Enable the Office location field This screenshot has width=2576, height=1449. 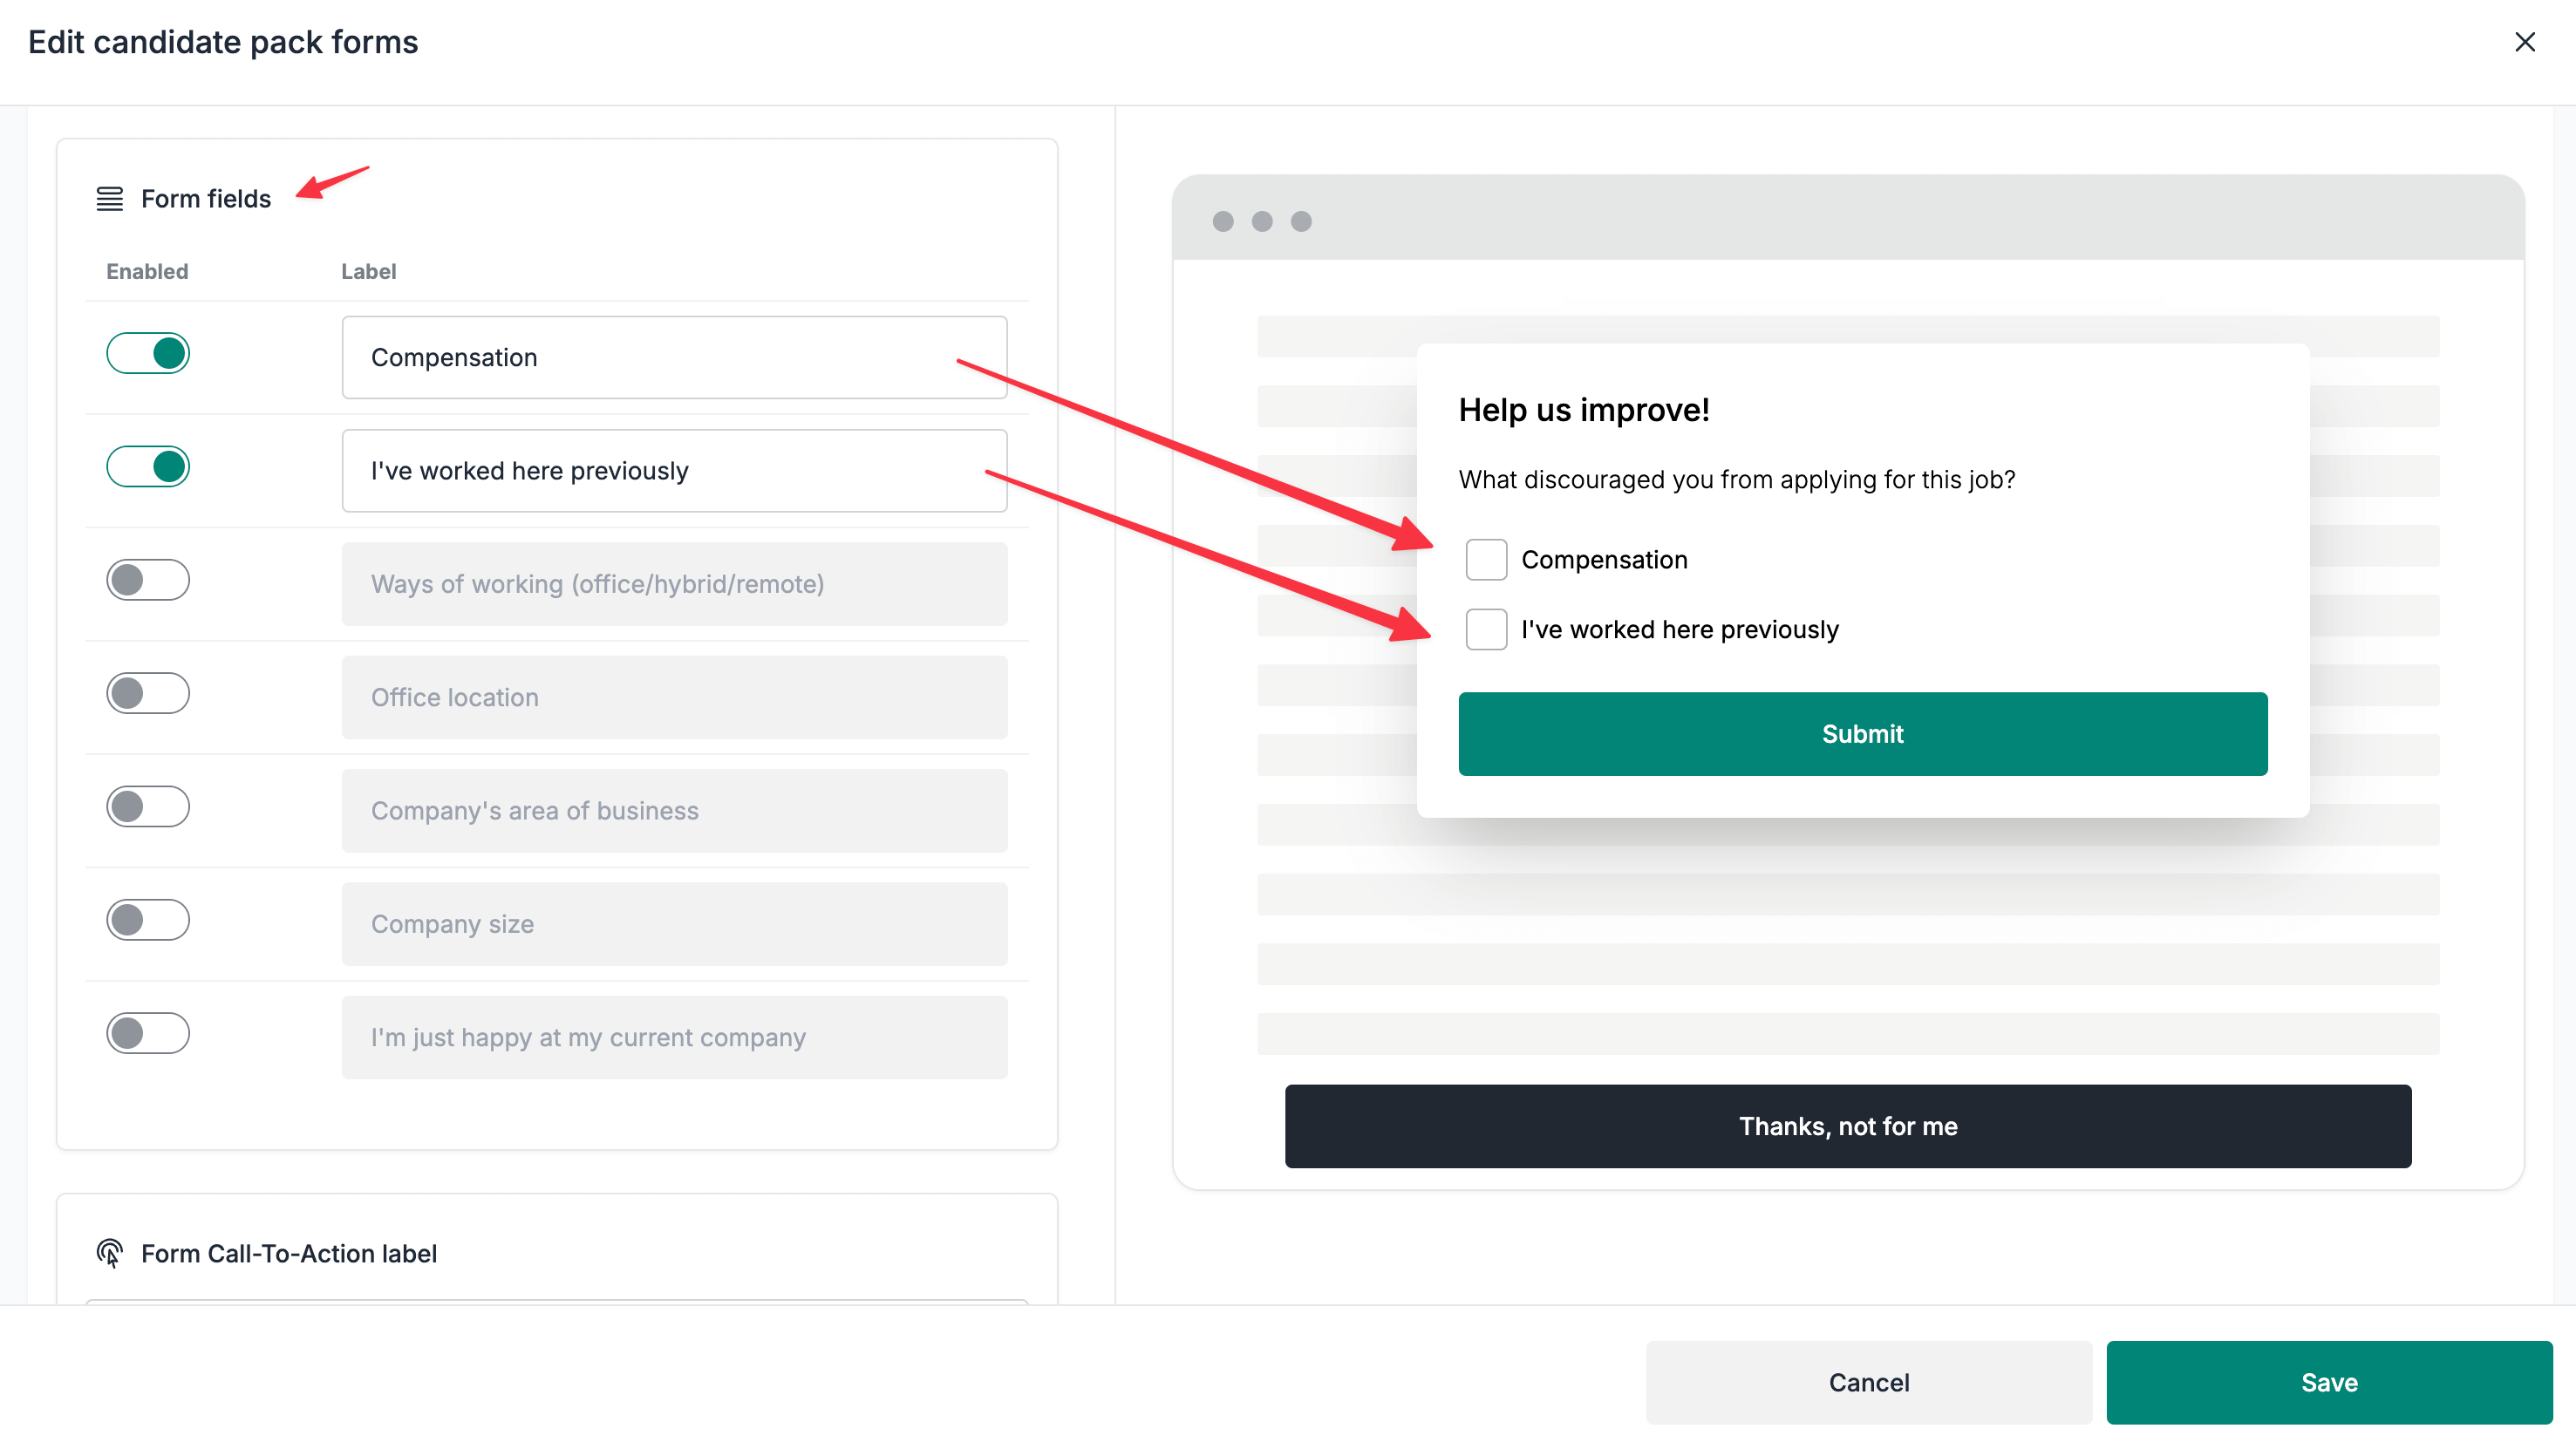147,692
